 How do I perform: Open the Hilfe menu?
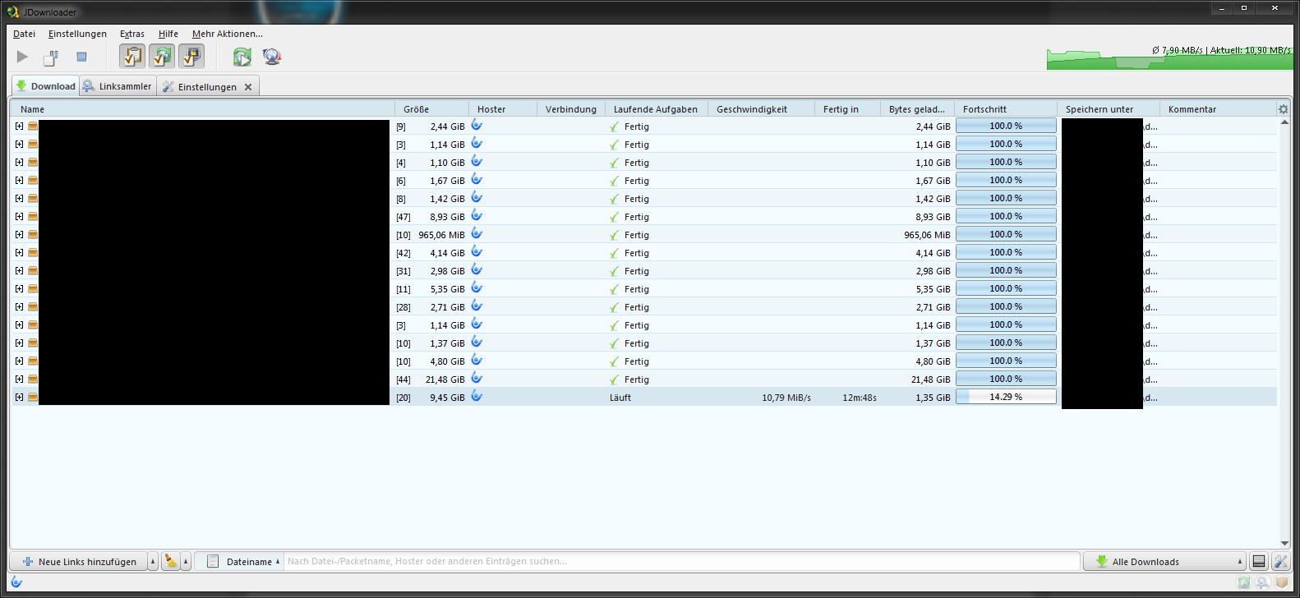tap(168, 34)
